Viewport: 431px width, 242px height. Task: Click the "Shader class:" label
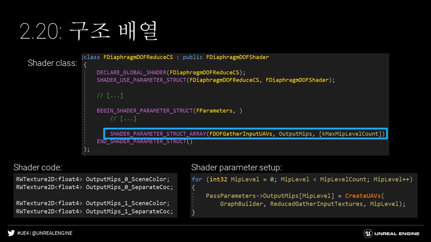(52, 63)
